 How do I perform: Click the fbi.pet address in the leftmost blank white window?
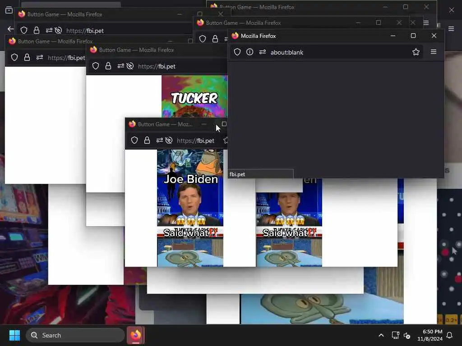tap(66, 58)
